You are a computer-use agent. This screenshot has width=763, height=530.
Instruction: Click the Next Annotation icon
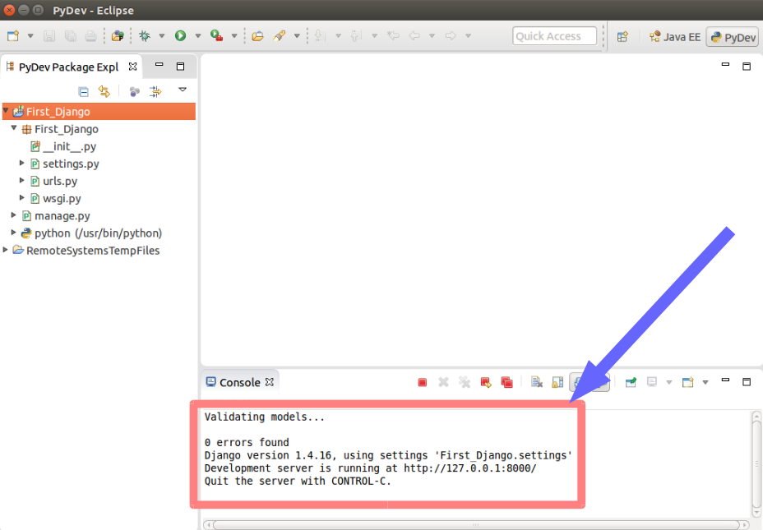[320, 36]
